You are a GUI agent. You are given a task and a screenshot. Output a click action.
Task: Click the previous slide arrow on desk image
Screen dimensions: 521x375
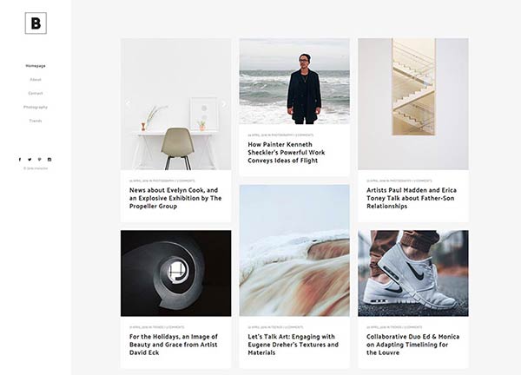128,103
